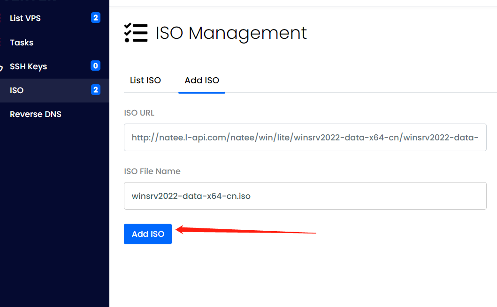
Task: Click the icon beside List VPS
Action: [x=1, y=18]
